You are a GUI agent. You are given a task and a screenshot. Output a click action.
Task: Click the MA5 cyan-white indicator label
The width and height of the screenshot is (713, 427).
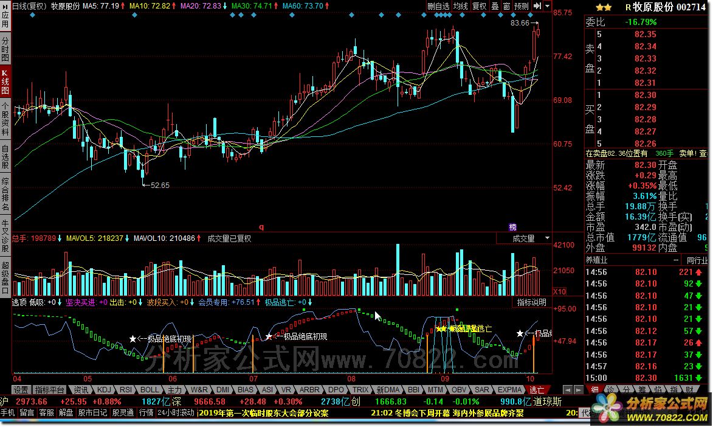pyautogui.click(x=100, y=5)
